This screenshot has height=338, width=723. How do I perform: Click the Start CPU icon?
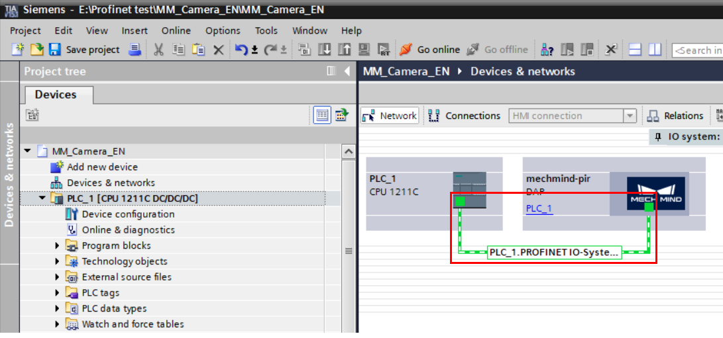(567, 49)
